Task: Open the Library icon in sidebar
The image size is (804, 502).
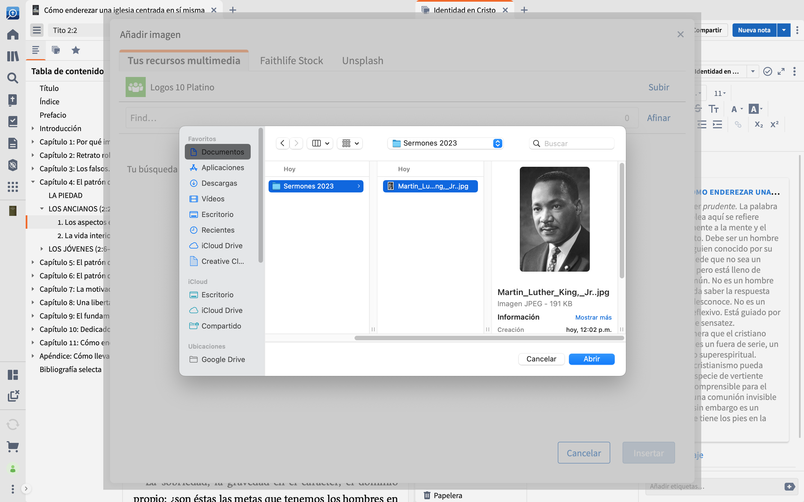Action: 13,56
